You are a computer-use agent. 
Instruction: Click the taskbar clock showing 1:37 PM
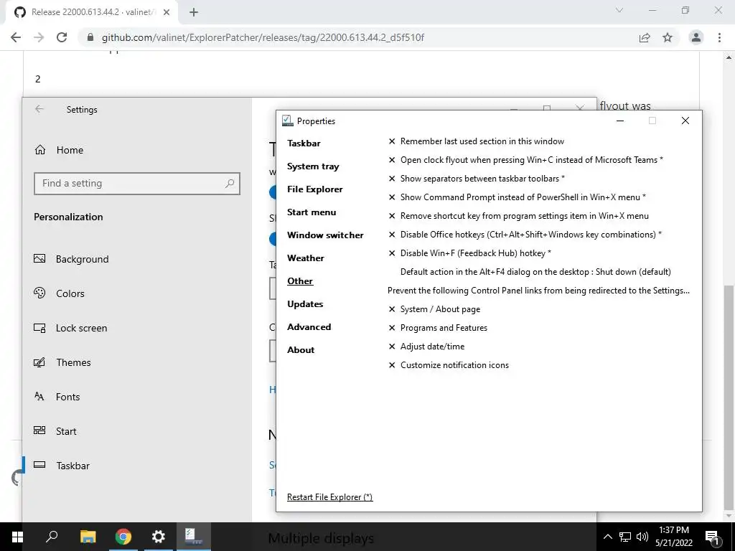673,537
